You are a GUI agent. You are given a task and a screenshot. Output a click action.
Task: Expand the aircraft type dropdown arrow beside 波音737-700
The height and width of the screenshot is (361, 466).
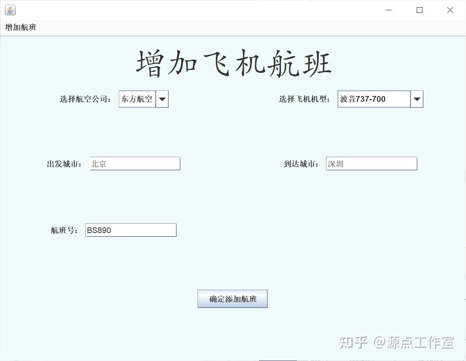[x=417, y=99]
